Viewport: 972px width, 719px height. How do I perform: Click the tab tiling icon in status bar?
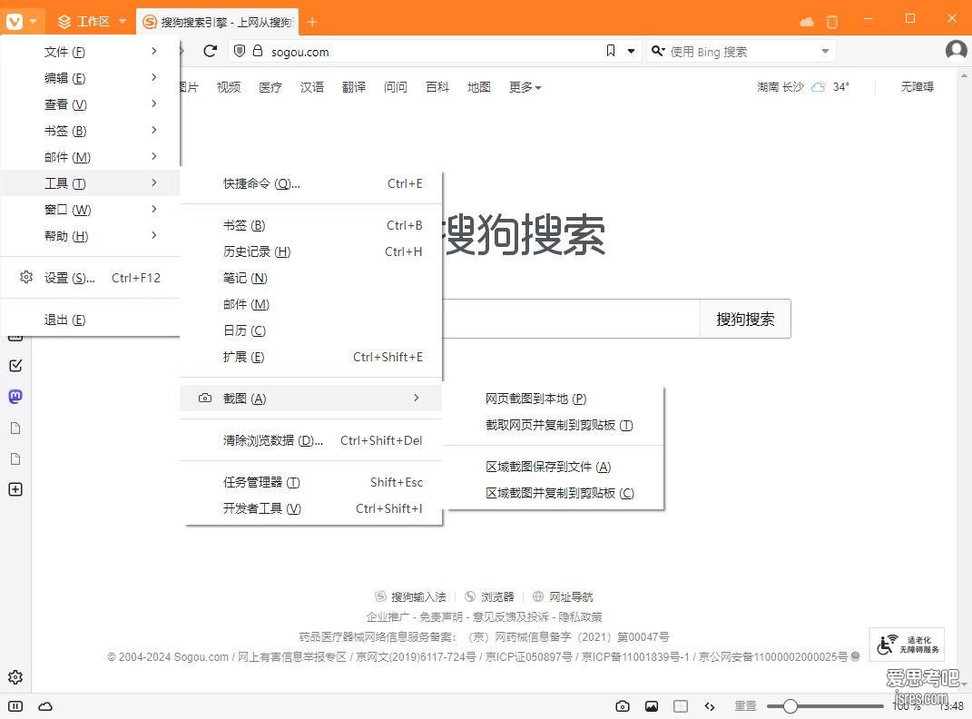(681, 706)
